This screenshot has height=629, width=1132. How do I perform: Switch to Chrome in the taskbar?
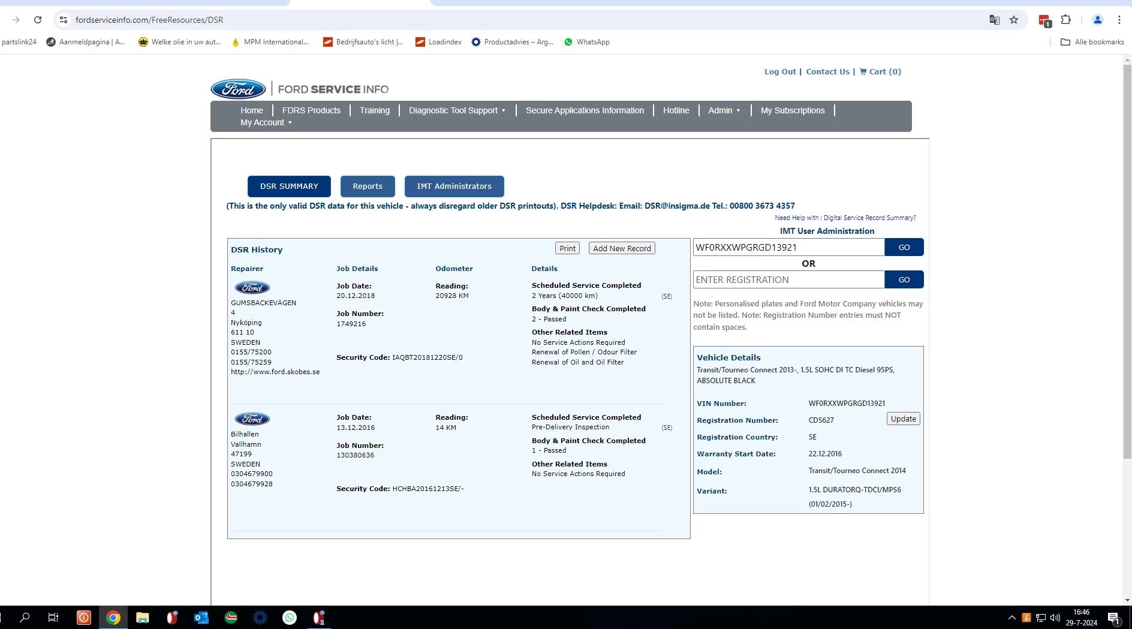113,617
